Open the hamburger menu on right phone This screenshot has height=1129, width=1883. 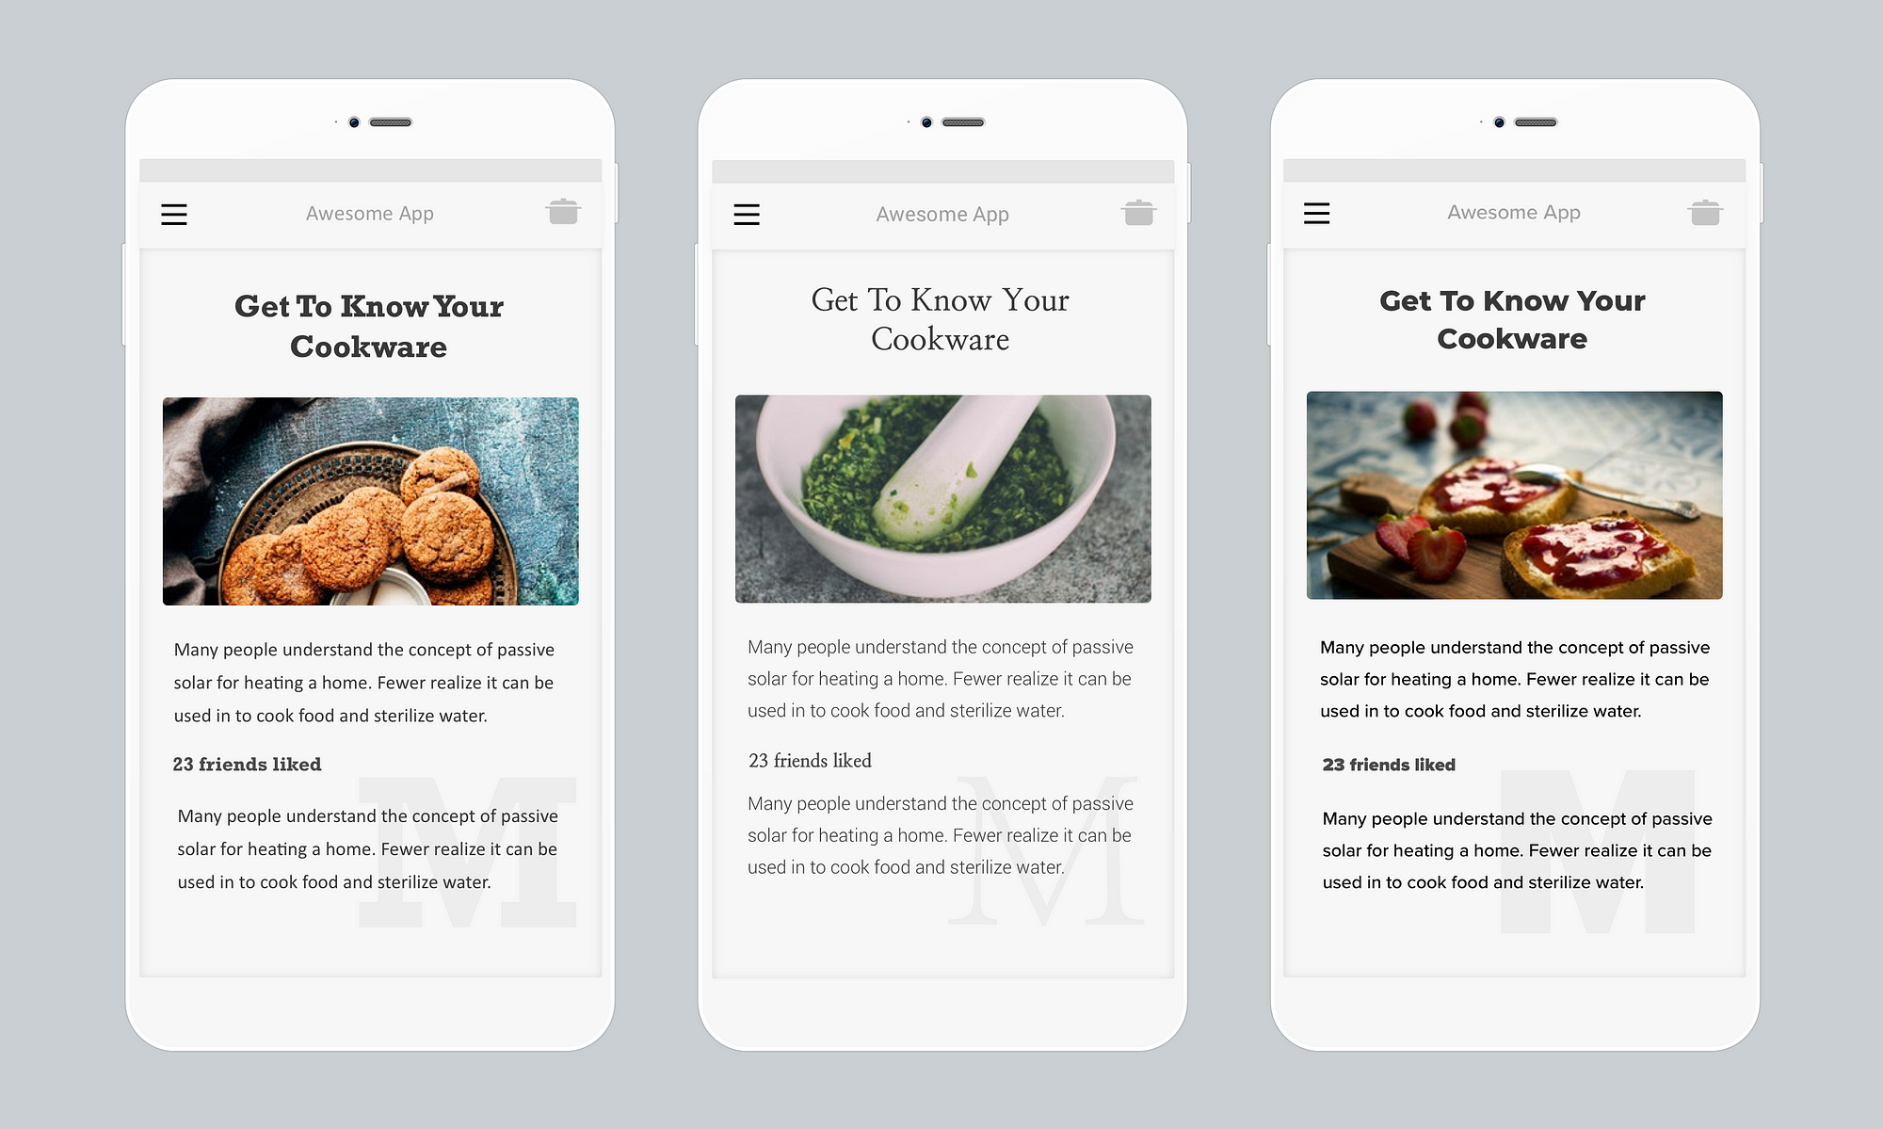tap(1316, 213)
